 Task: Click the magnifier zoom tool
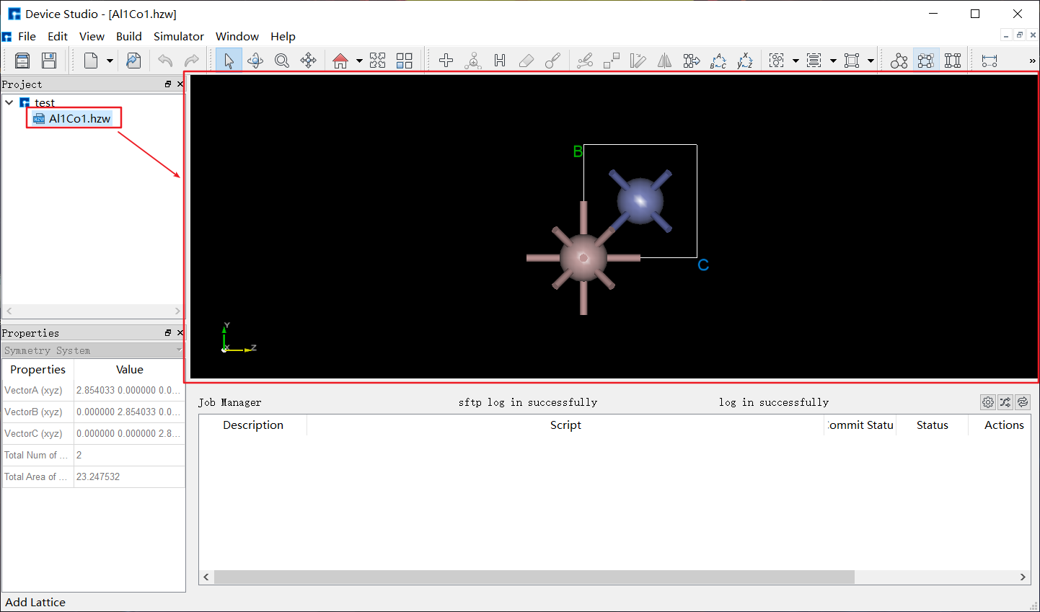coord(282,61)
